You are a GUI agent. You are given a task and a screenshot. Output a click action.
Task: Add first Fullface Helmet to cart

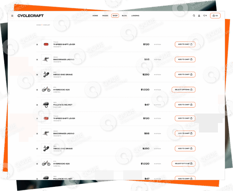point(185,105)
